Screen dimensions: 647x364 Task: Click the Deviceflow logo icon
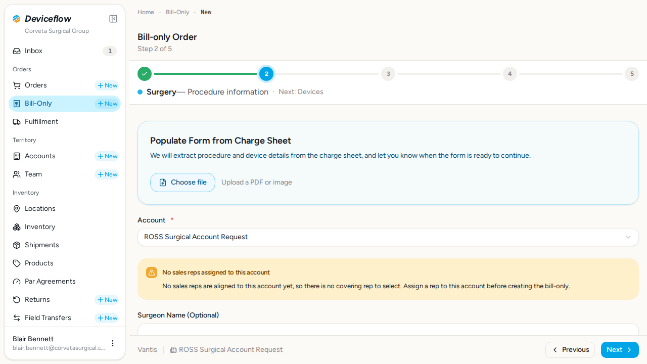pyautogui.click(x=17, y=19)
